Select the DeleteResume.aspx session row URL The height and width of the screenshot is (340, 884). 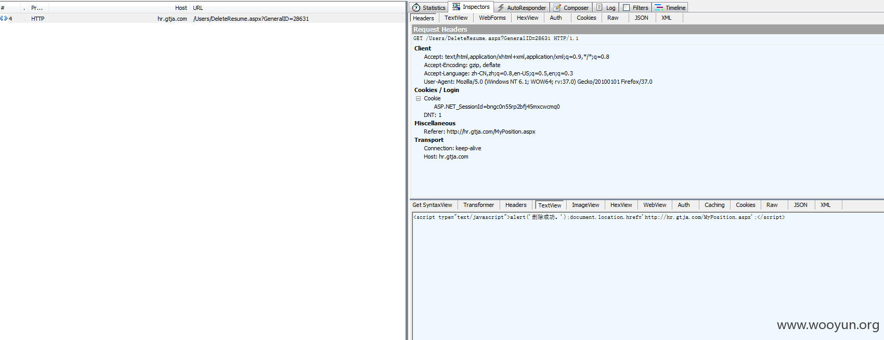[251, 19]
